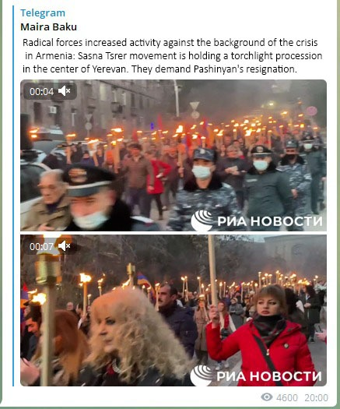Viewport: 340px width, 409px height.
Task: Open the Telegram link at the top
Action: (43, 12)
